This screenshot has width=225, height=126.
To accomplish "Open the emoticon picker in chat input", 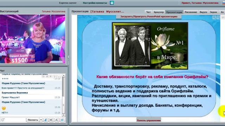I will pos(2,120).
